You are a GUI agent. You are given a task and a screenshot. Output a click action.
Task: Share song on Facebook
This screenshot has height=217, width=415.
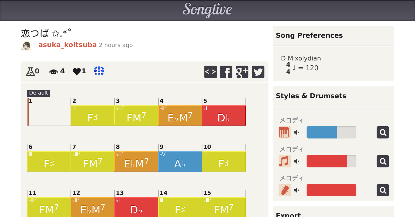(x=226, y=72)
